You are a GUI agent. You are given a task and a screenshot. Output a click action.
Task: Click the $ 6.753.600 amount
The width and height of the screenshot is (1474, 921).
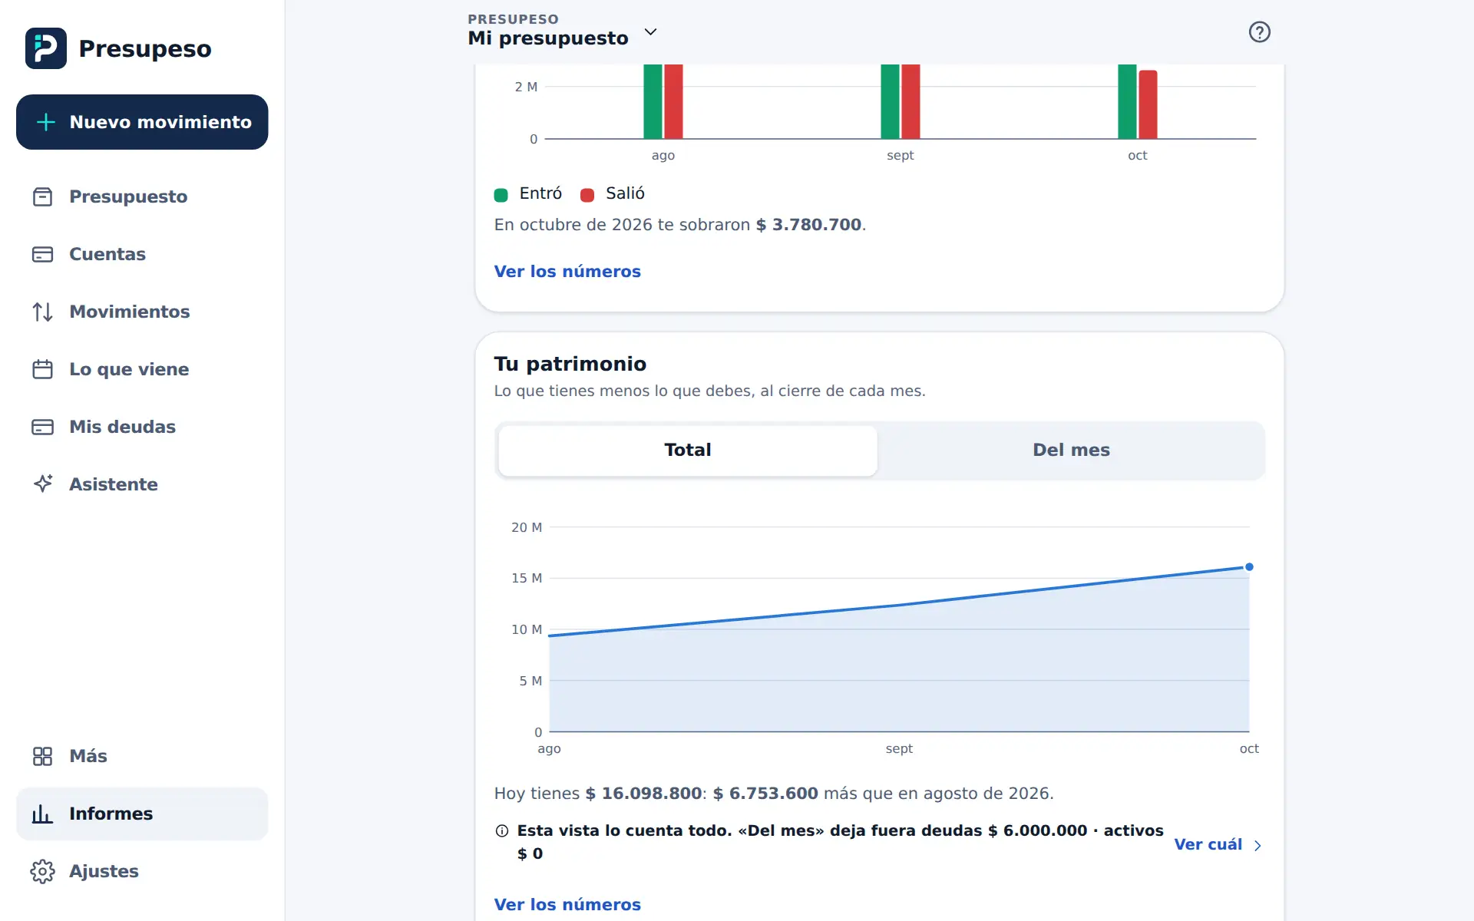(x=765, y=794)
